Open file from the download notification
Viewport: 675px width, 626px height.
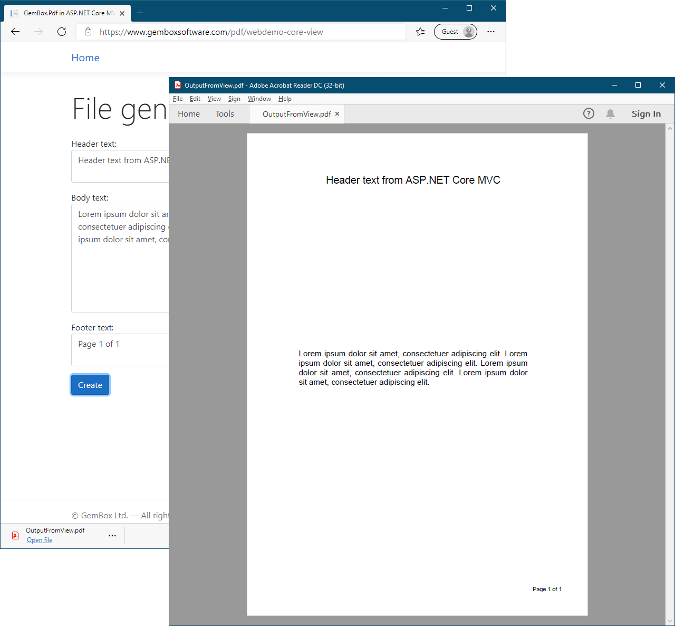tap(40, 539)
